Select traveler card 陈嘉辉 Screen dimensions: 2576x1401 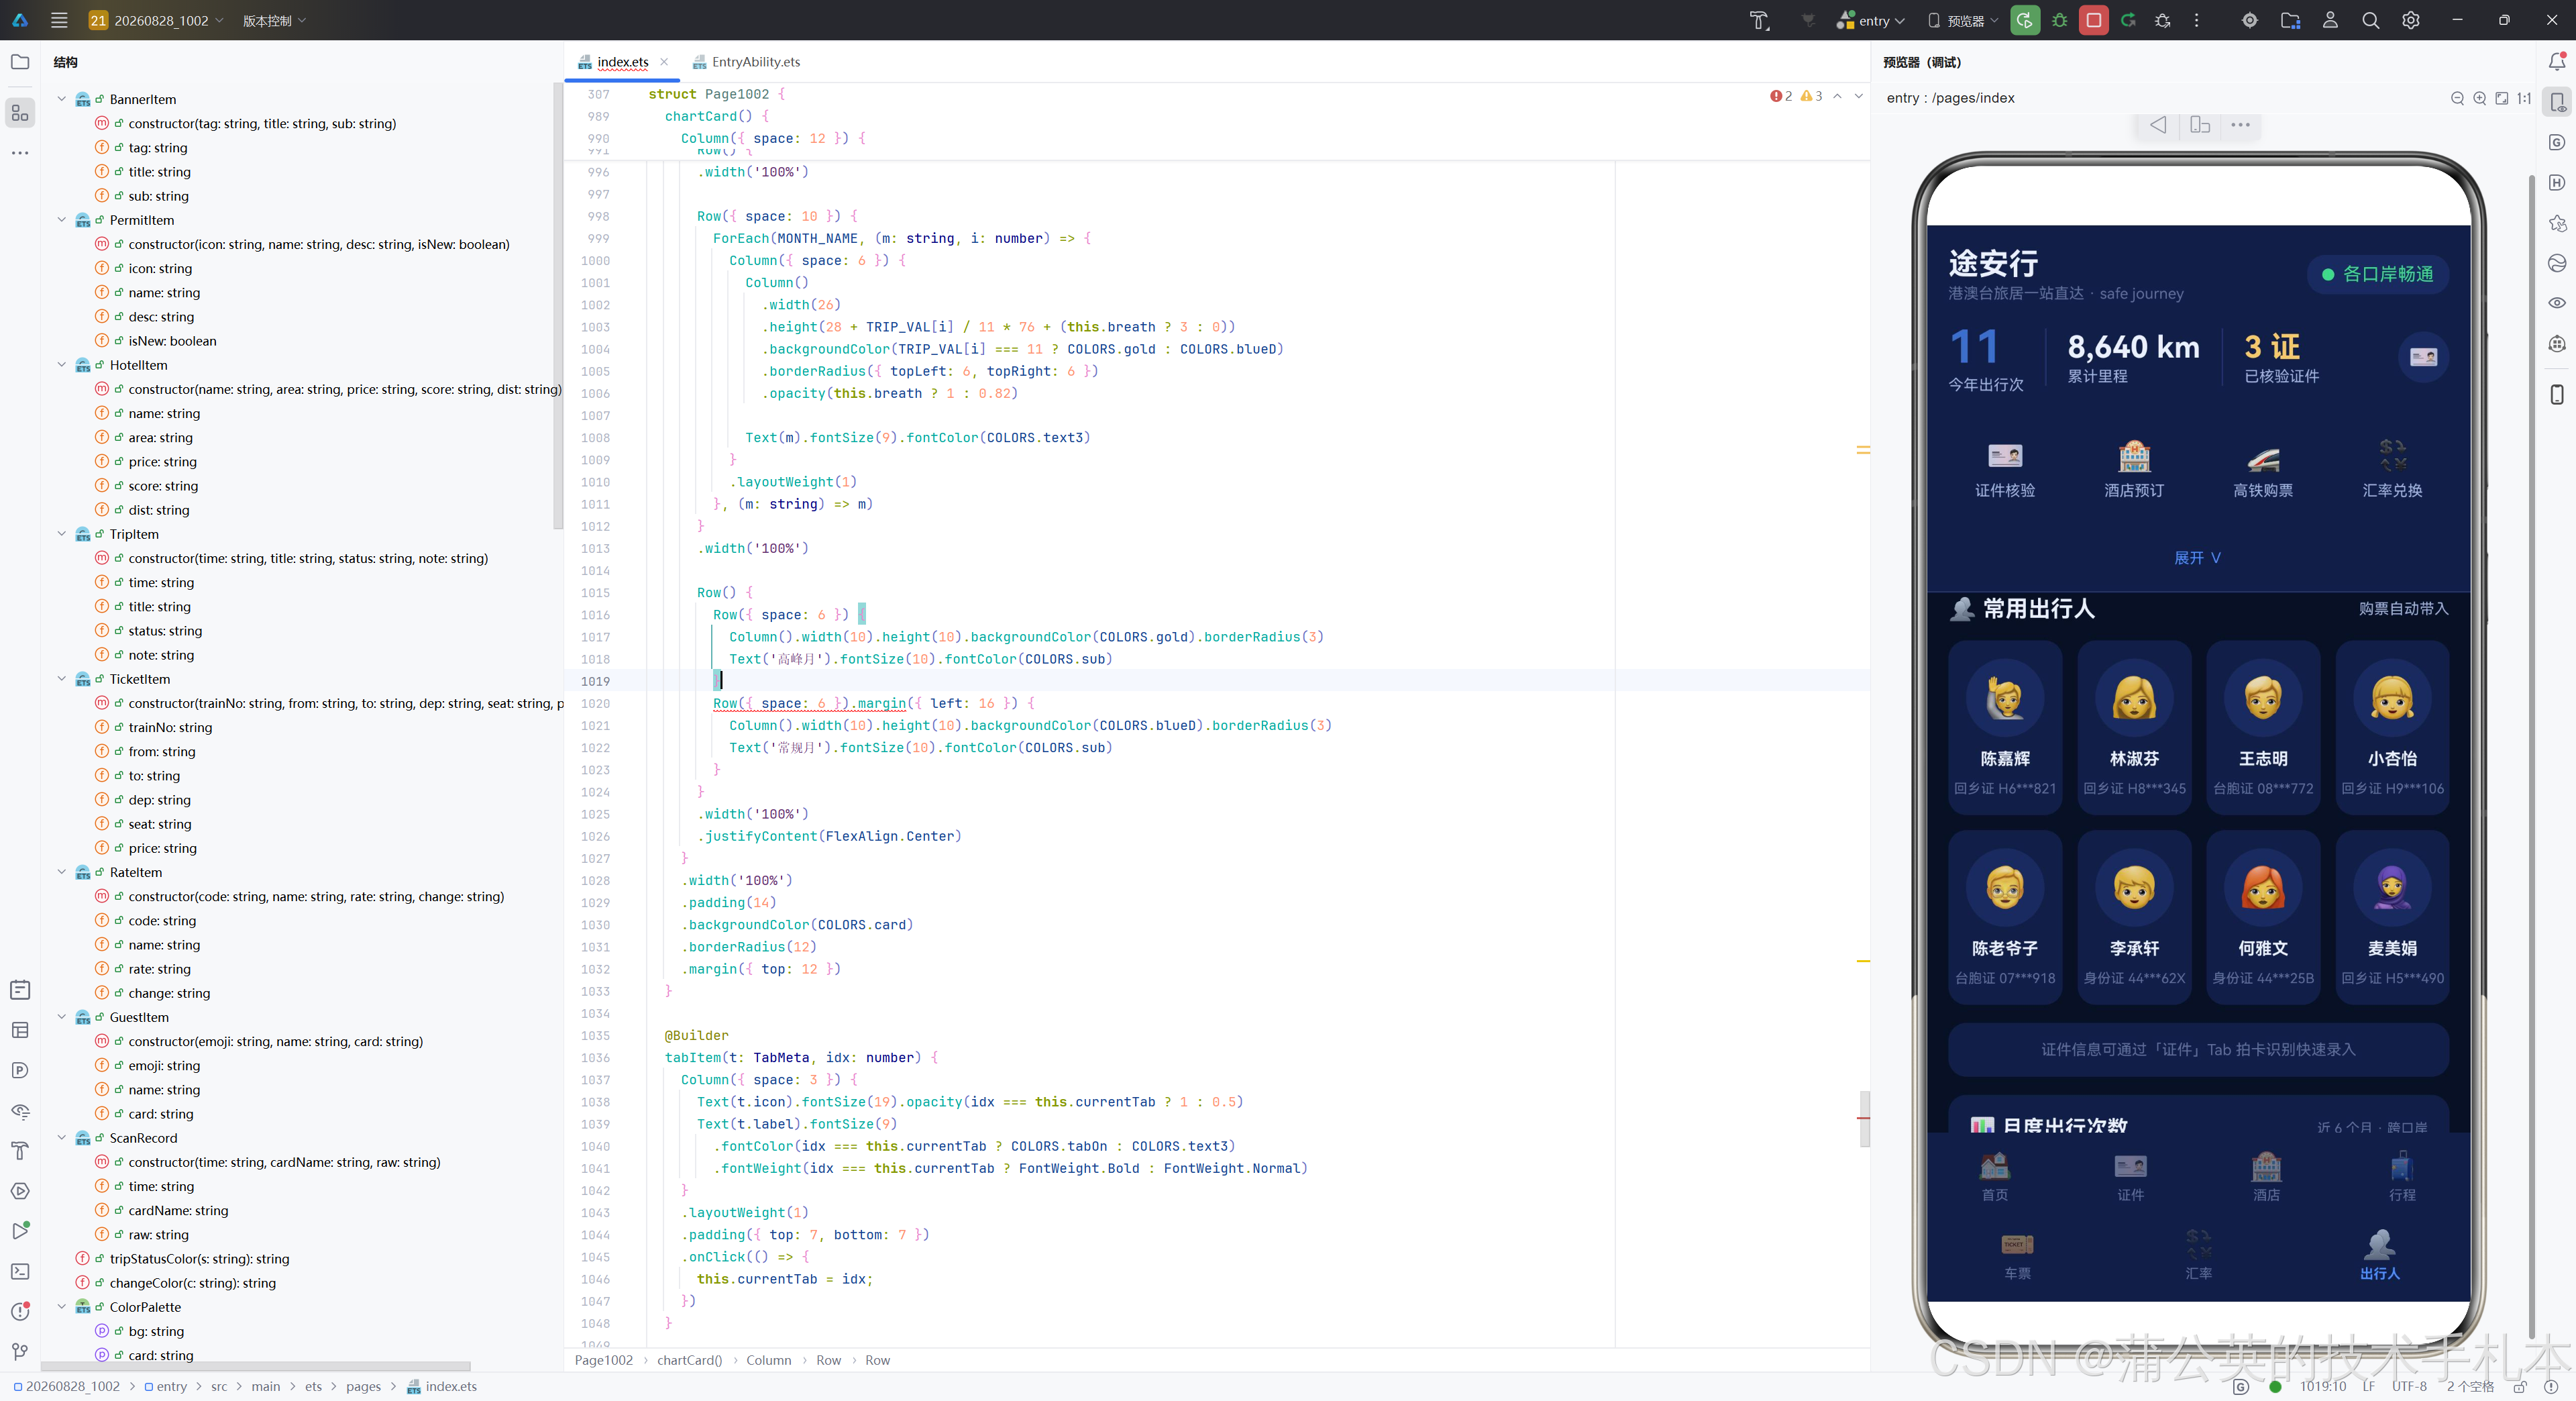[2004, 727]
